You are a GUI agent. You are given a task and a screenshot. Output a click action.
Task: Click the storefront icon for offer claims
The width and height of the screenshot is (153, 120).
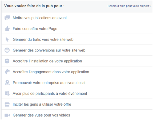coord(7,104)
